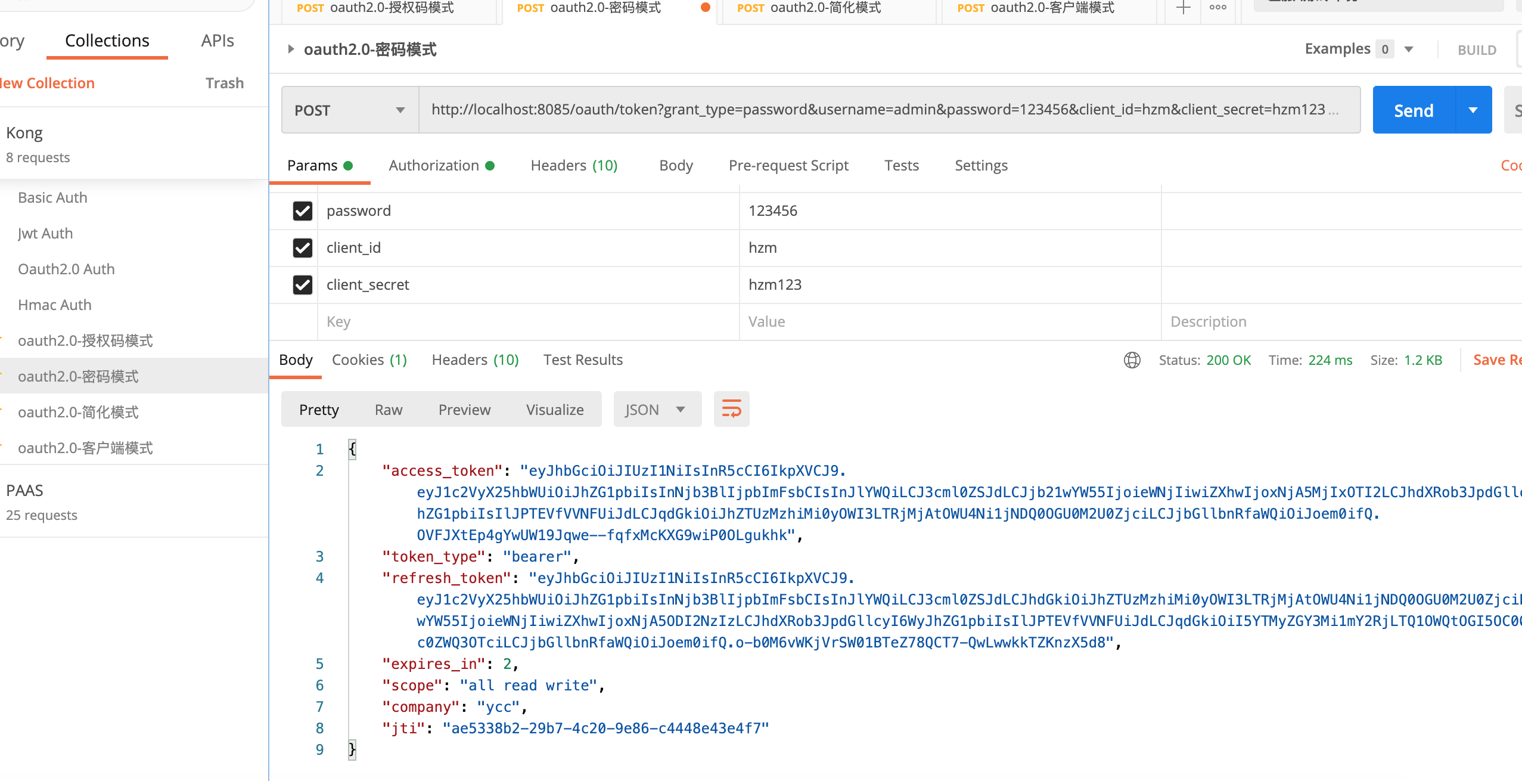
Task: Click the BUILD mode button
Action: click(x=1477, y=50)
